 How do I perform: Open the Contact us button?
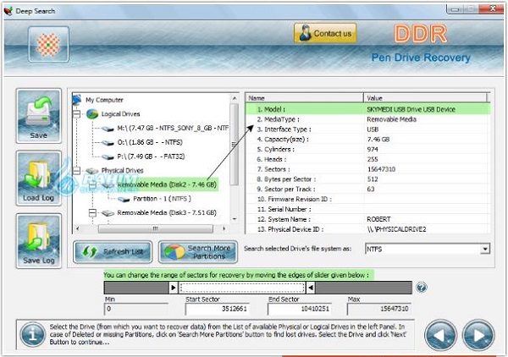(325, 33)
